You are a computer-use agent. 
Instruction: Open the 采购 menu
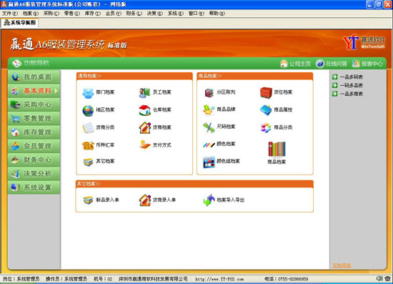pyautogui.click(x=51, y=14)
